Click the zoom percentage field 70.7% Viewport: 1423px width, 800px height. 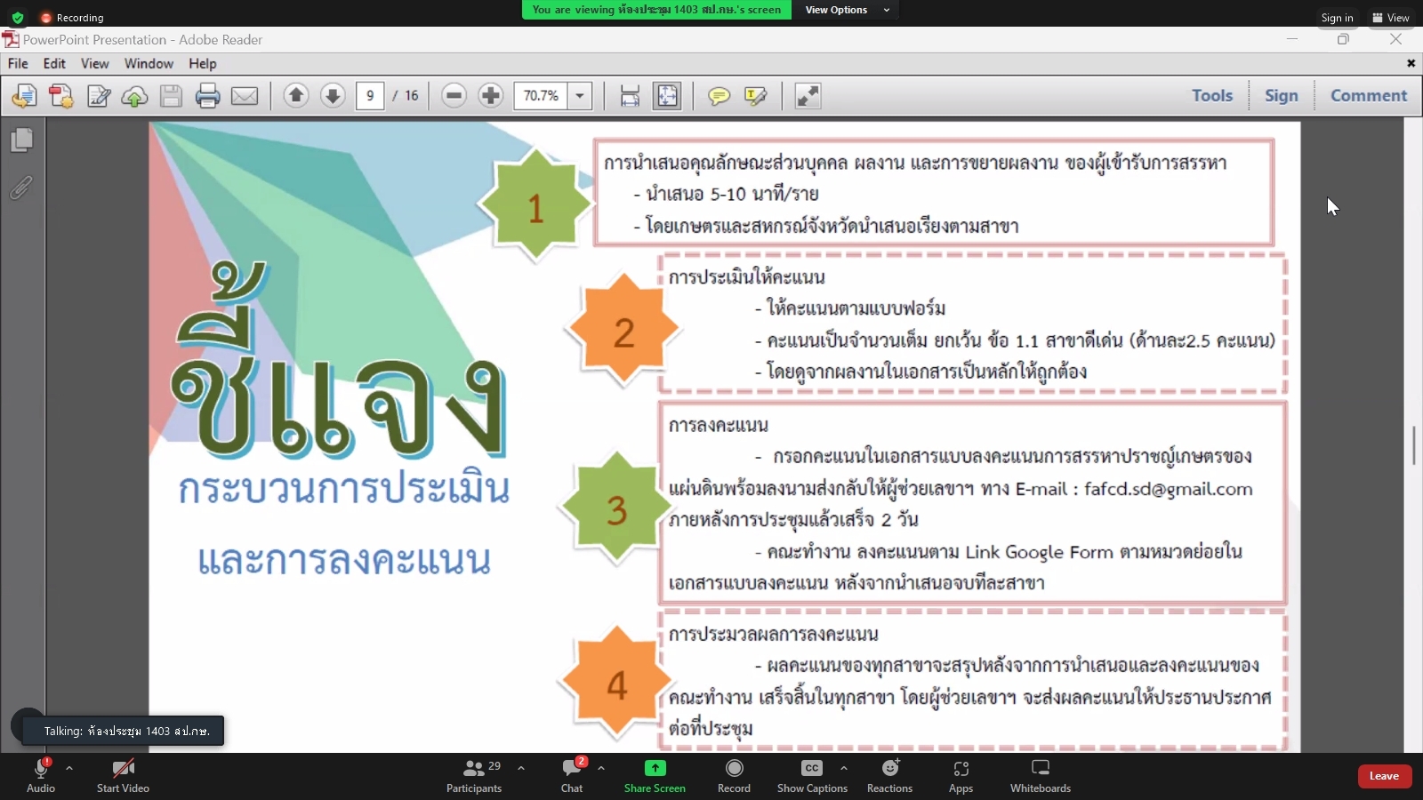click(x=541, y=96)
